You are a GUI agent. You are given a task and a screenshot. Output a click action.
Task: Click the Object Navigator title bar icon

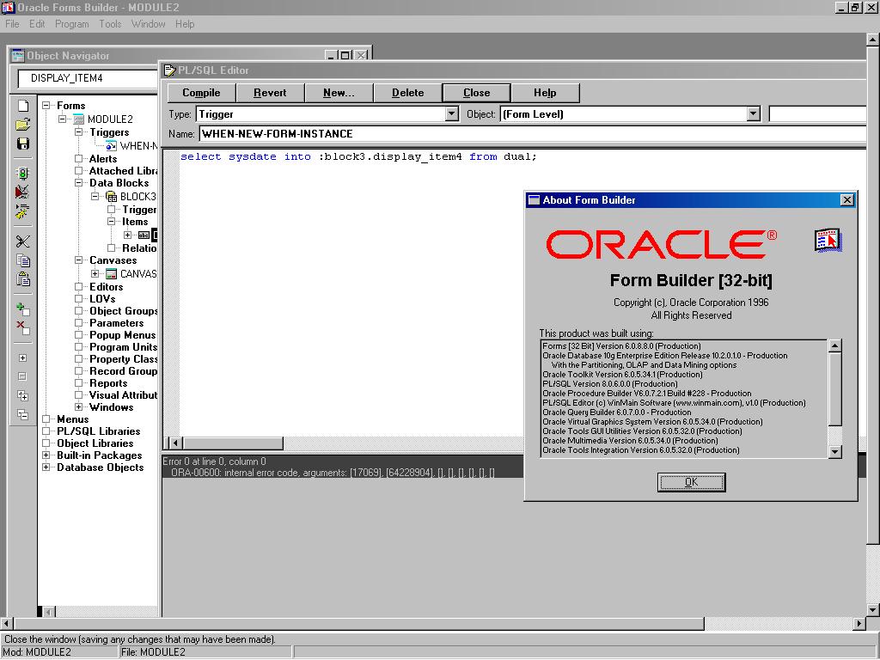tap(18, 55)
